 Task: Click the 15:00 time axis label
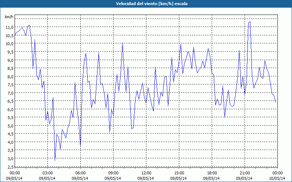179,173
